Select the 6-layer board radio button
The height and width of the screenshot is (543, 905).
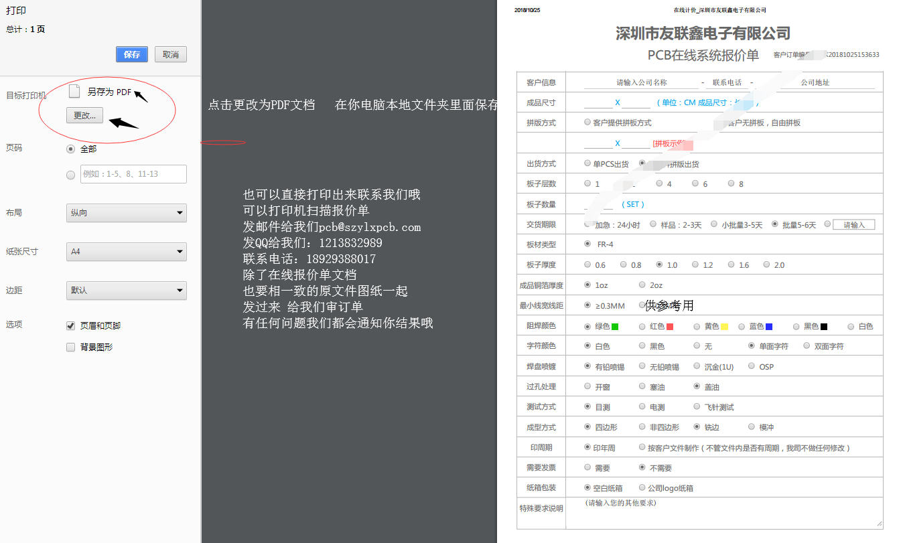[695, 183]
